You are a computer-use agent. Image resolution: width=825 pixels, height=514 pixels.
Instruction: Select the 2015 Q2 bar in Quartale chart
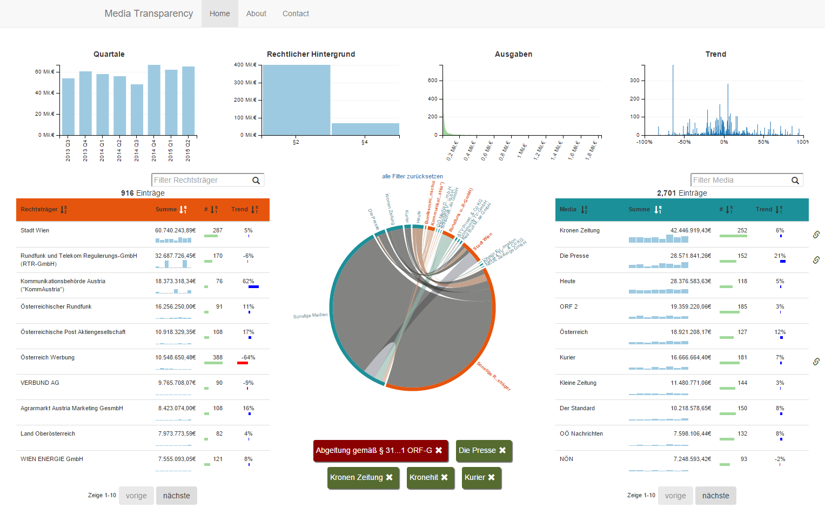(x=188, y=101)
